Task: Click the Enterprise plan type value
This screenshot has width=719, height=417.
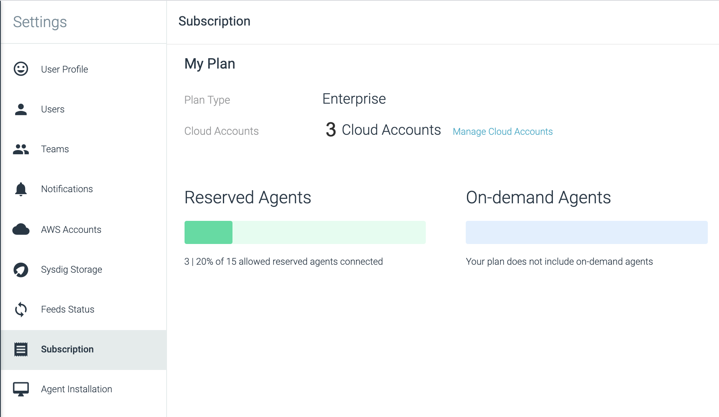Action: [354, 99]
